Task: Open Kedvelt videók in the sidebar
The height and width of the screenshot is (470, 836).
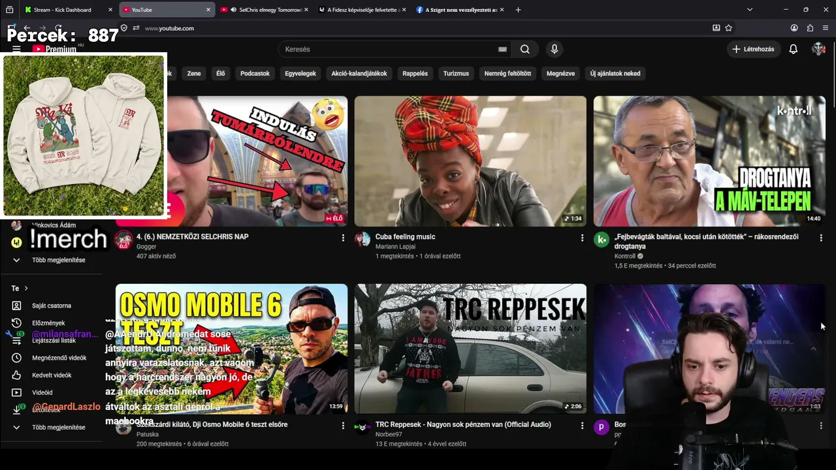Action: (52, 375)
